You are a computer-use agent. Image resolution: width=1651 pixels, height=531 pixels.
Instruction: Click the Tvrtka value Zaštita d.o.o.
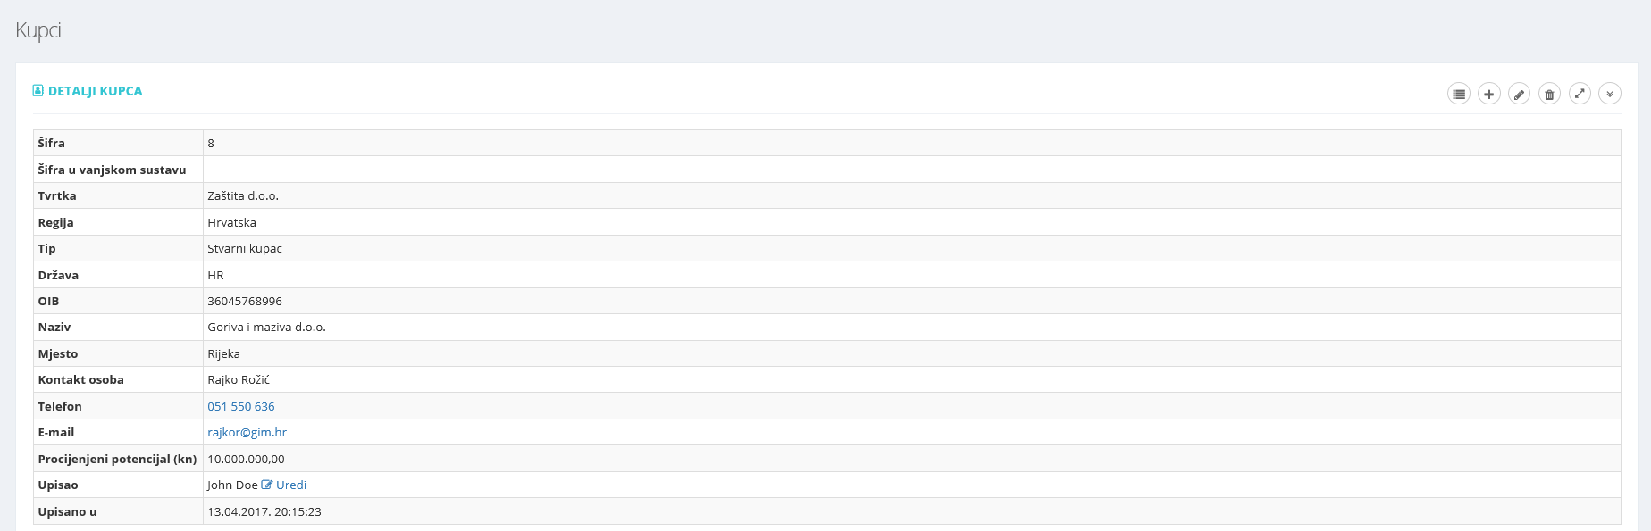243,195
